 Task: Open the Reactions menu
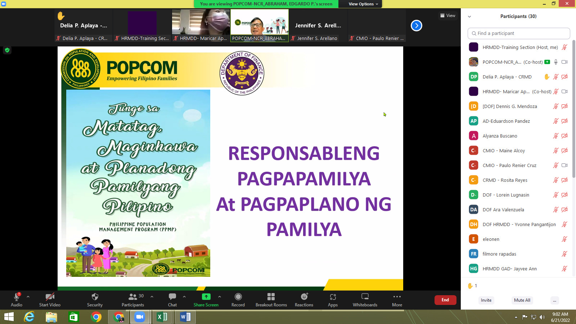click(304, 300)
